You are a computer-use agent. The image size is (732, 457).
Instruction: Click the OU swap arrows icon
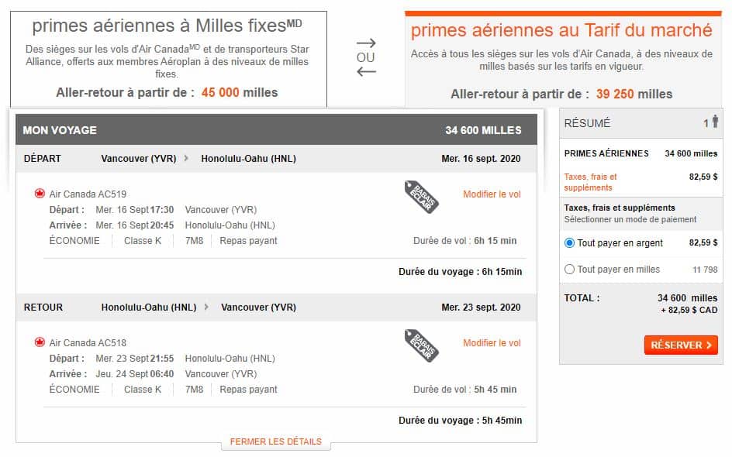366,57
